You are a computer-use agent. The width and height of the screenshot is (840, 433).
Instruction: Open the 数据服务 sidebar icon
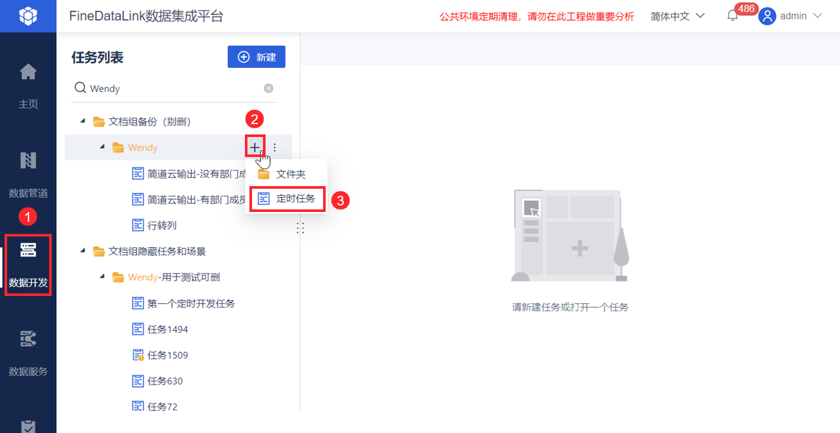[28, 339]
